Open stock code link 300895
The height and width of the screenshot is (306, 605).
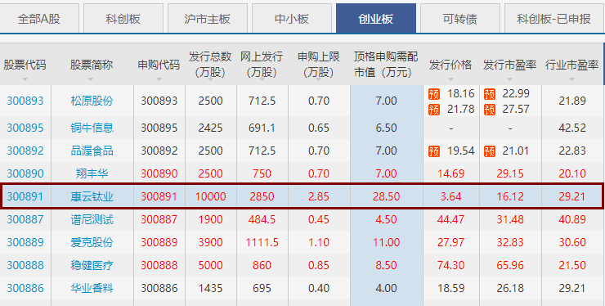(x=25, y=128)
